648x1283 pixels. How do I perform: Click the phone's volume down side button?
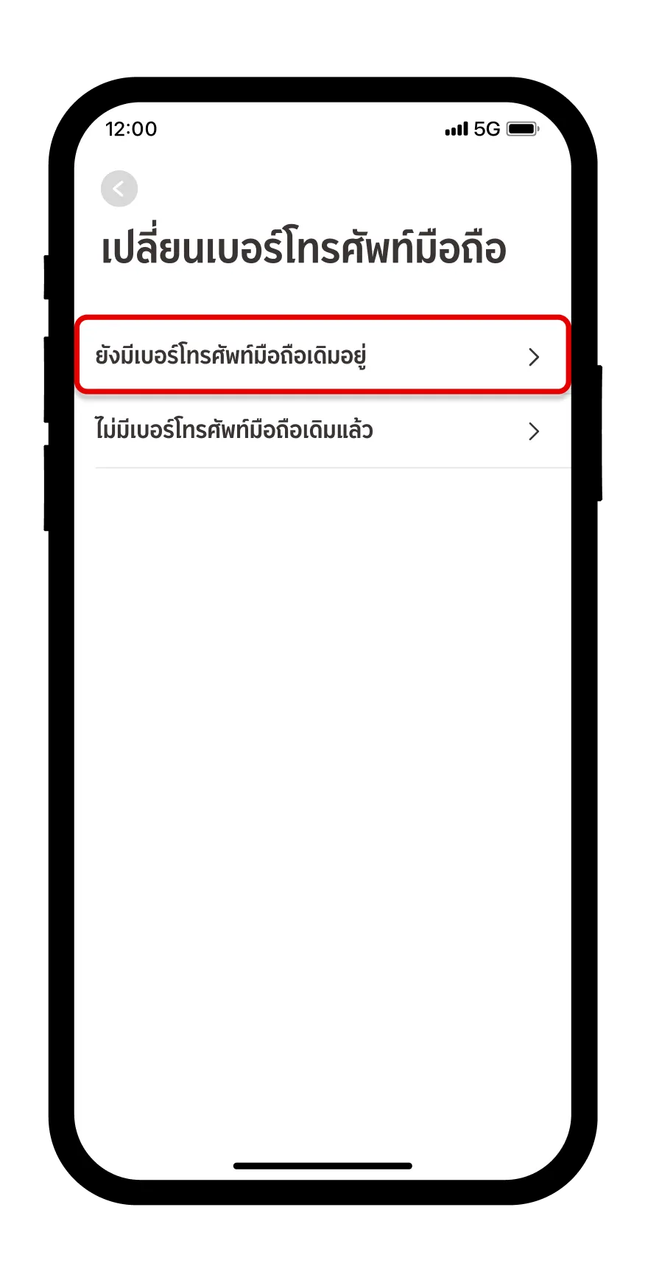[x=46, y=487]
